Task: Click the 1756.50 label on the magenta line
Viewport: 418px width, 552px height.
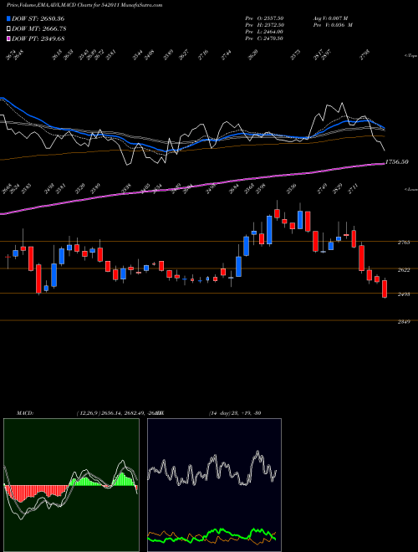Action: (396, 162)
